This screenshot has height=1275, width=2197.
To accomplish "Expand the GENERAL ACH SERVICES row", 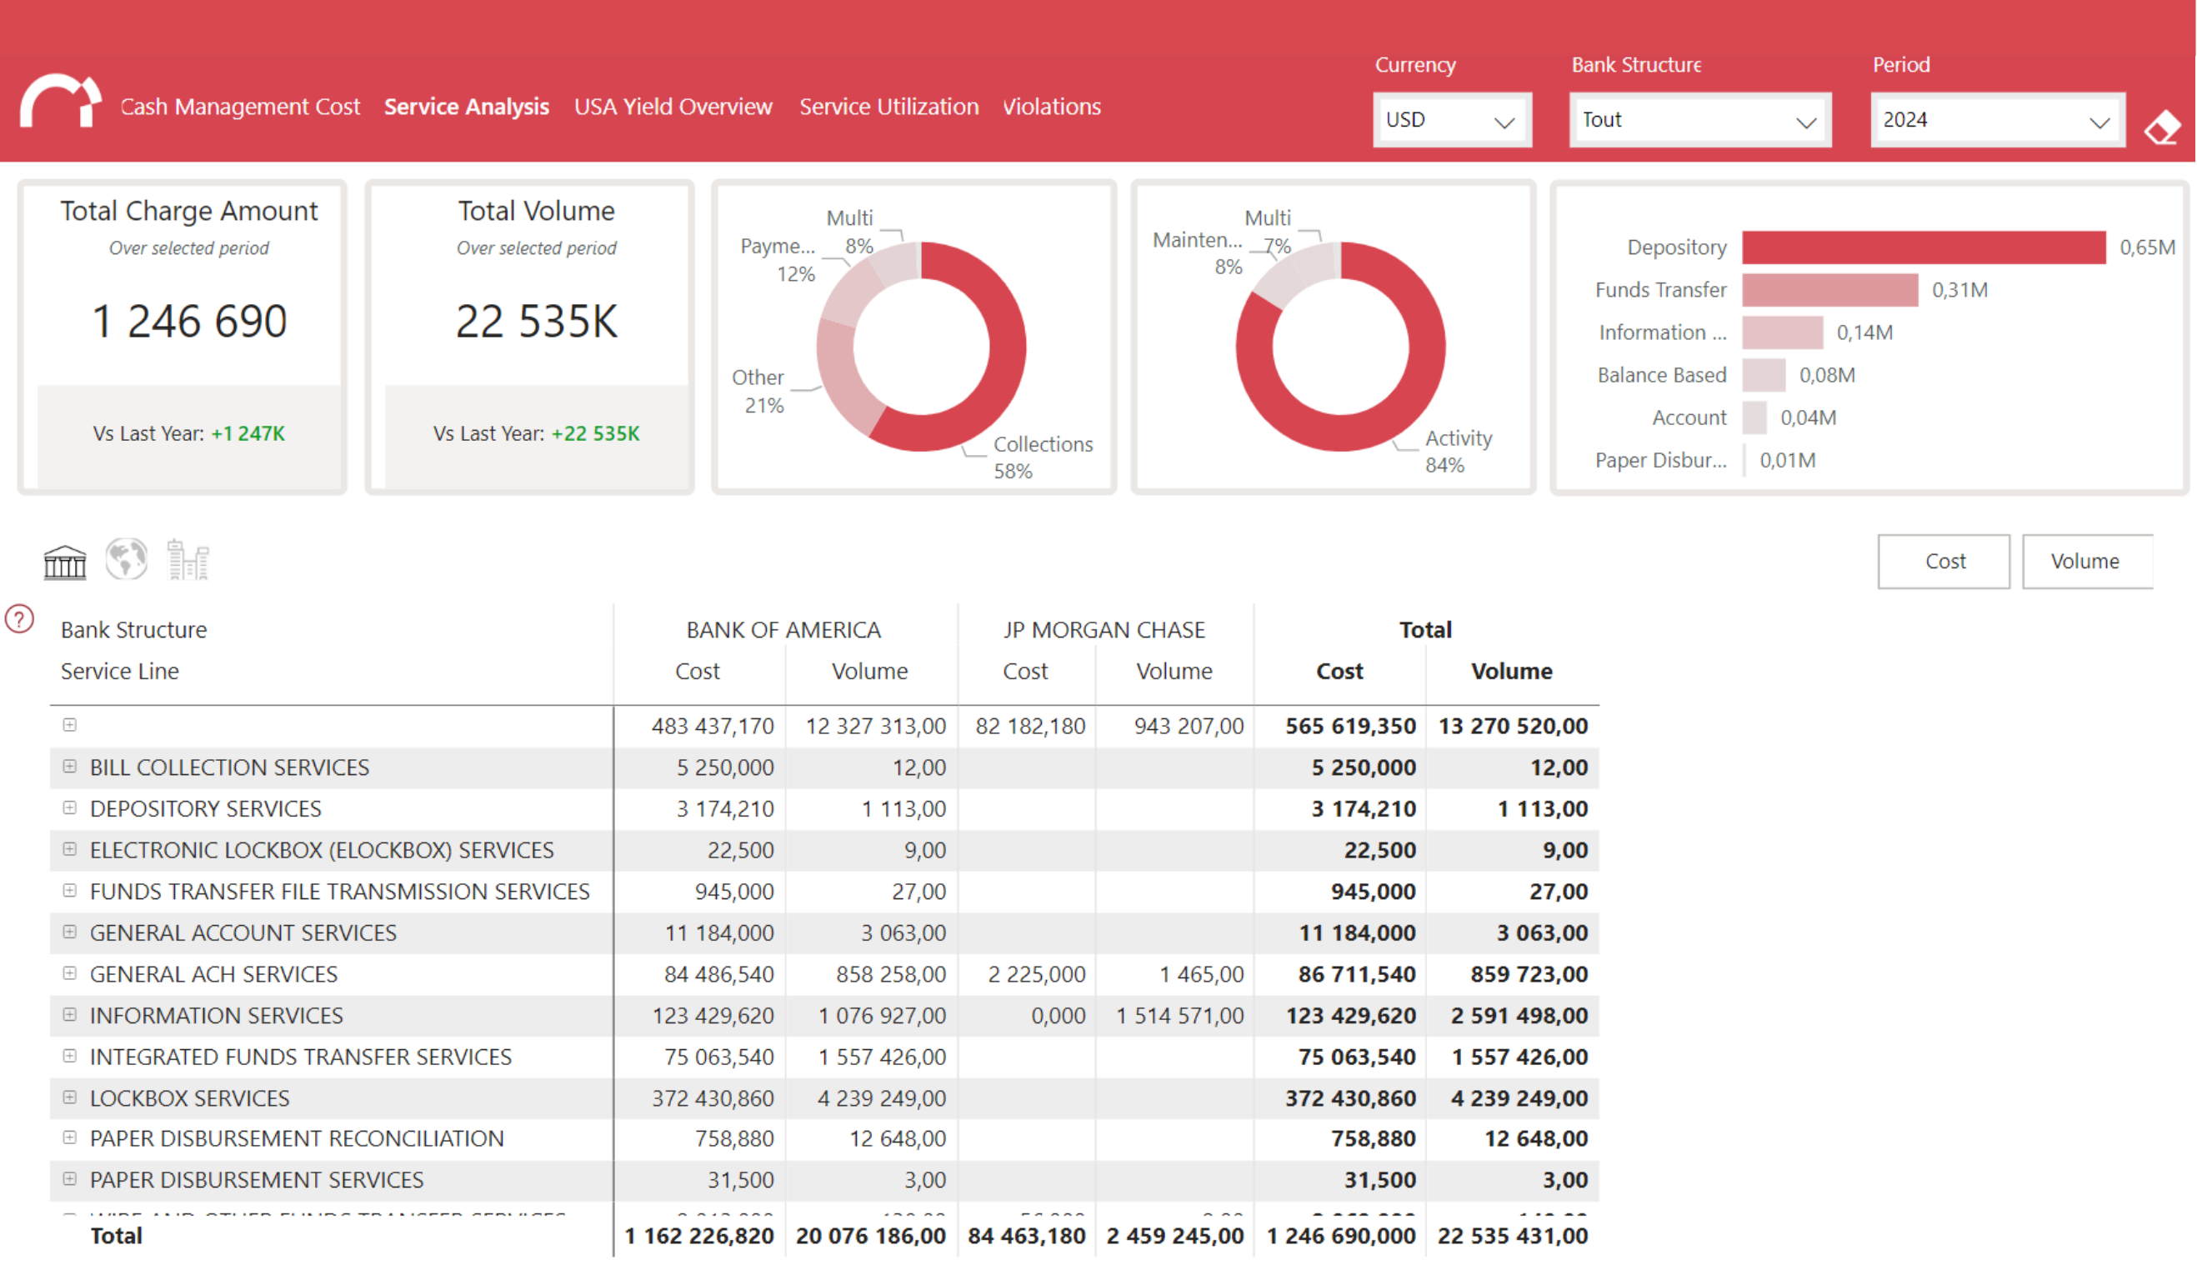I will tap(70, 973).
